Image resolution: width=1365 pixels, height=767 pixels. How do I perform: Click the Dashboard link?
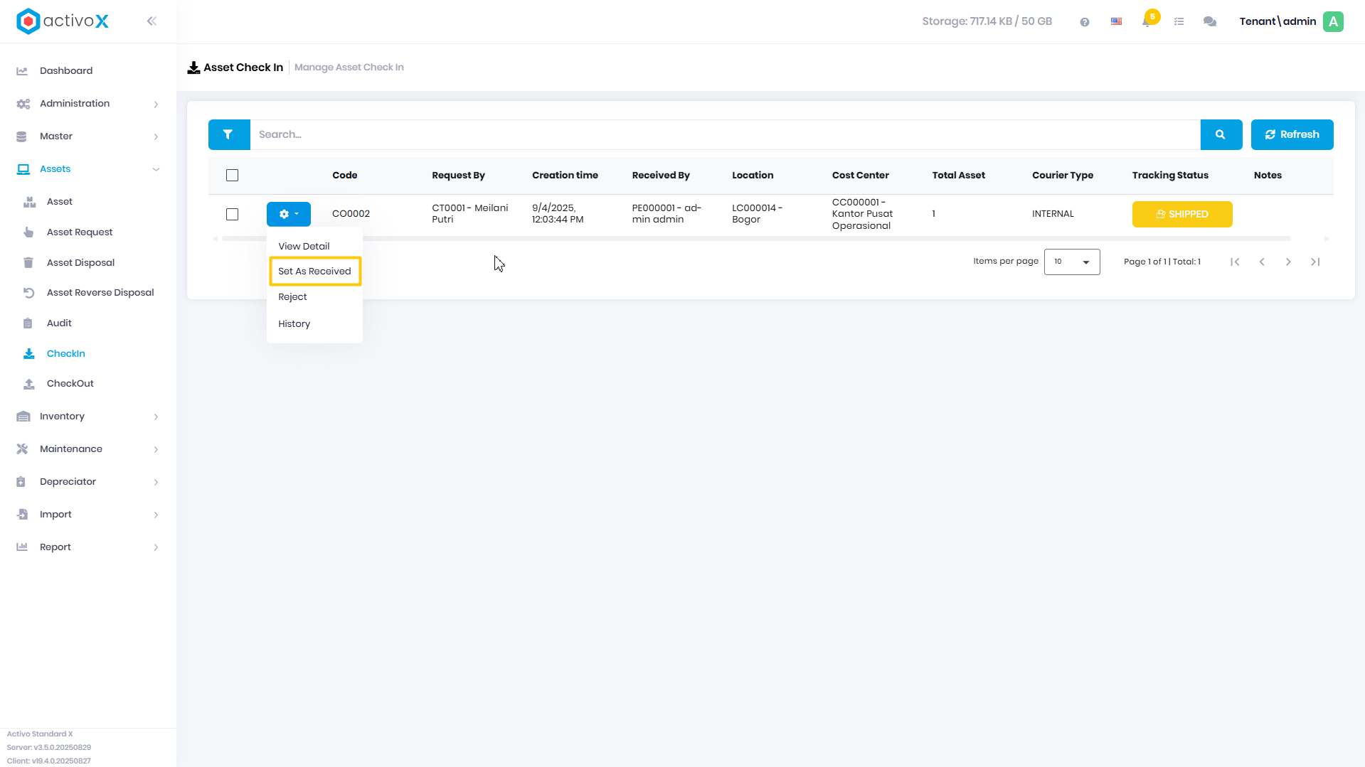click(x=66, y=71)
